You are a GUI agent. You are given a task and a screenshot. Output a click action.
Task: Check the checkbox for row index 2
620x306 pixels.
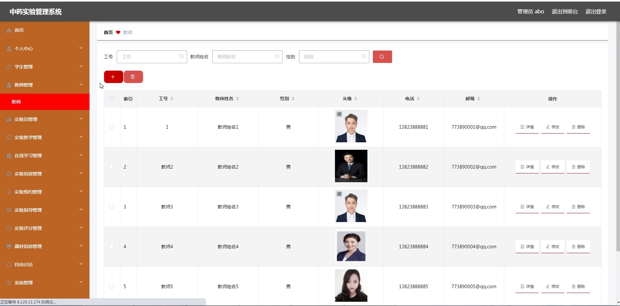[x=112, y=167]
